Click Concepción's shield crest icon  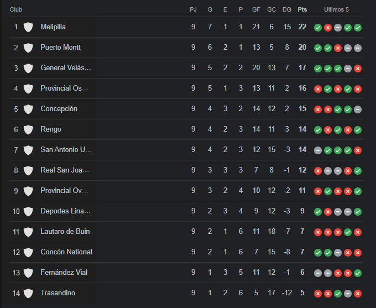point(28,109)
